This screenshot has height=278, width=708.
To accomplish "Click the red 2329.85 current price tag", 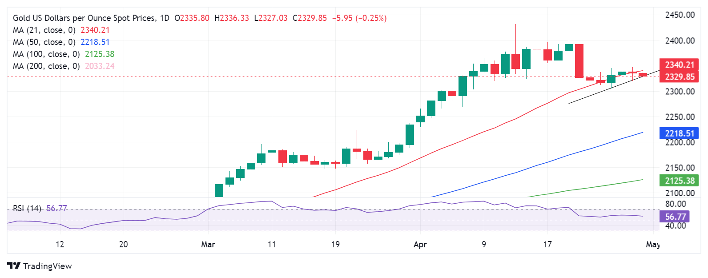I will tap(679, 77).
